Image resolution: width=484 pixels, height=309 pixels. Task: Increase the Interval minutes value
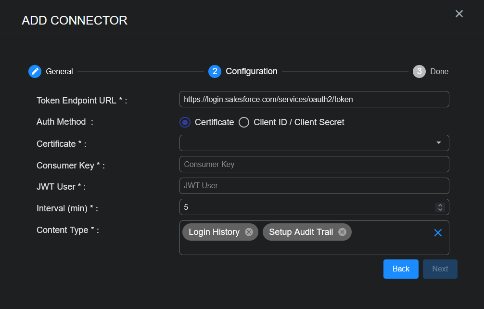(x=439, y=205)
